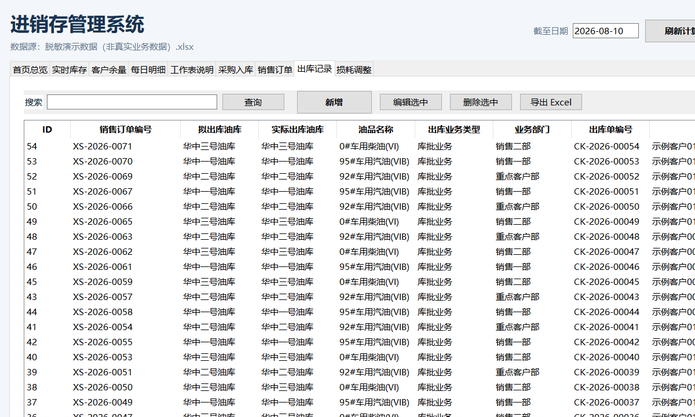Click 0#车用柴油(VI) in row 54
The width and height of the screenshot is (695, 417).
click(x=369, y=146)
